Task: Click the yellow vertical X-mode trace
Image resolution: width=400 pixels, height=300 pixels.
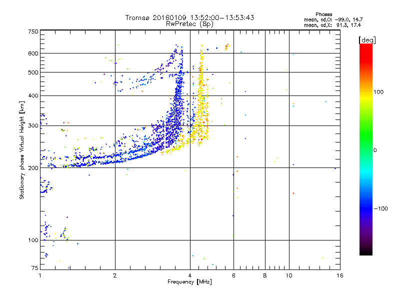Action: [201, 100]
